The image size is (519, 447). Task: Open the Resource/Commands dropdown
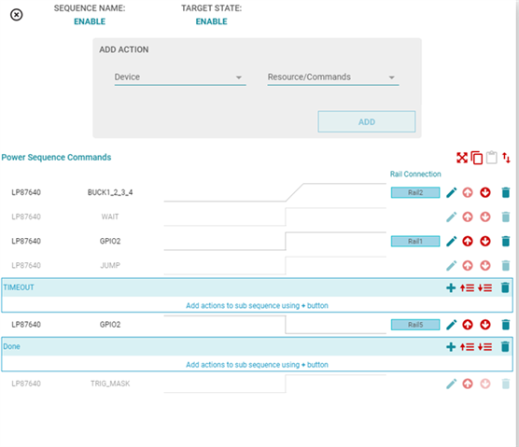click(x=333, y=77)
